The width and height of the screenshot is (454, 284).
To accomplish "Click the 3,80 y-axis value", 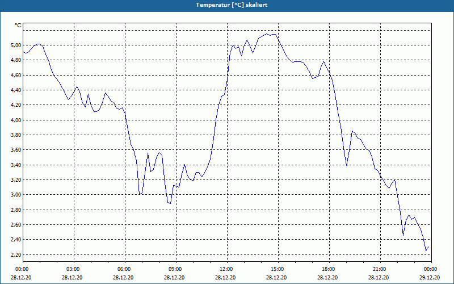I will [x=16, y=135].
